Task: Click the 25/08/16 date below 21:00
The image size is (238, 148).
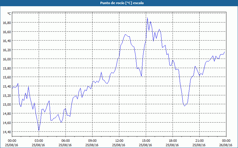Action: (x=199, y=145)
